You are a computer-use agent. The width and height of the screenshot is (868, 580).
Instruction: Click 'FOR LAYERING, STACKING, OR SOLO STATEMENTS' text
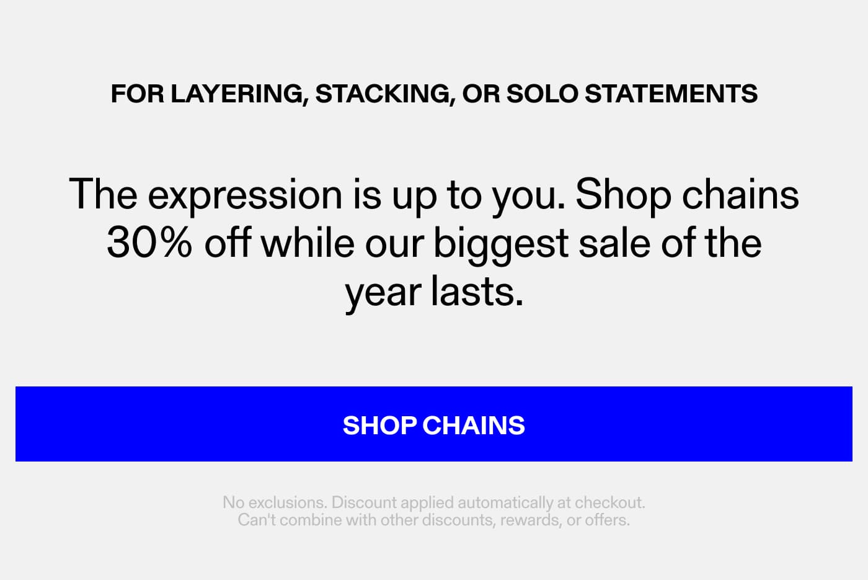point(434,93)
